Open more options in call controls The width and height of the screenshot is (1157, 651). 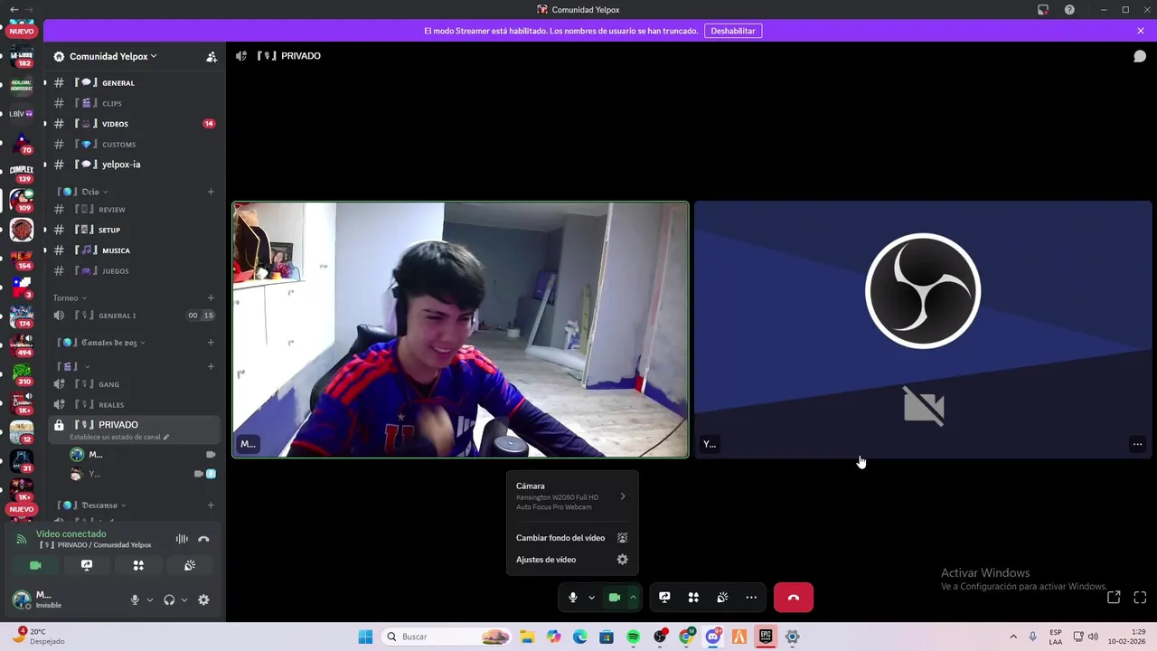751,598
